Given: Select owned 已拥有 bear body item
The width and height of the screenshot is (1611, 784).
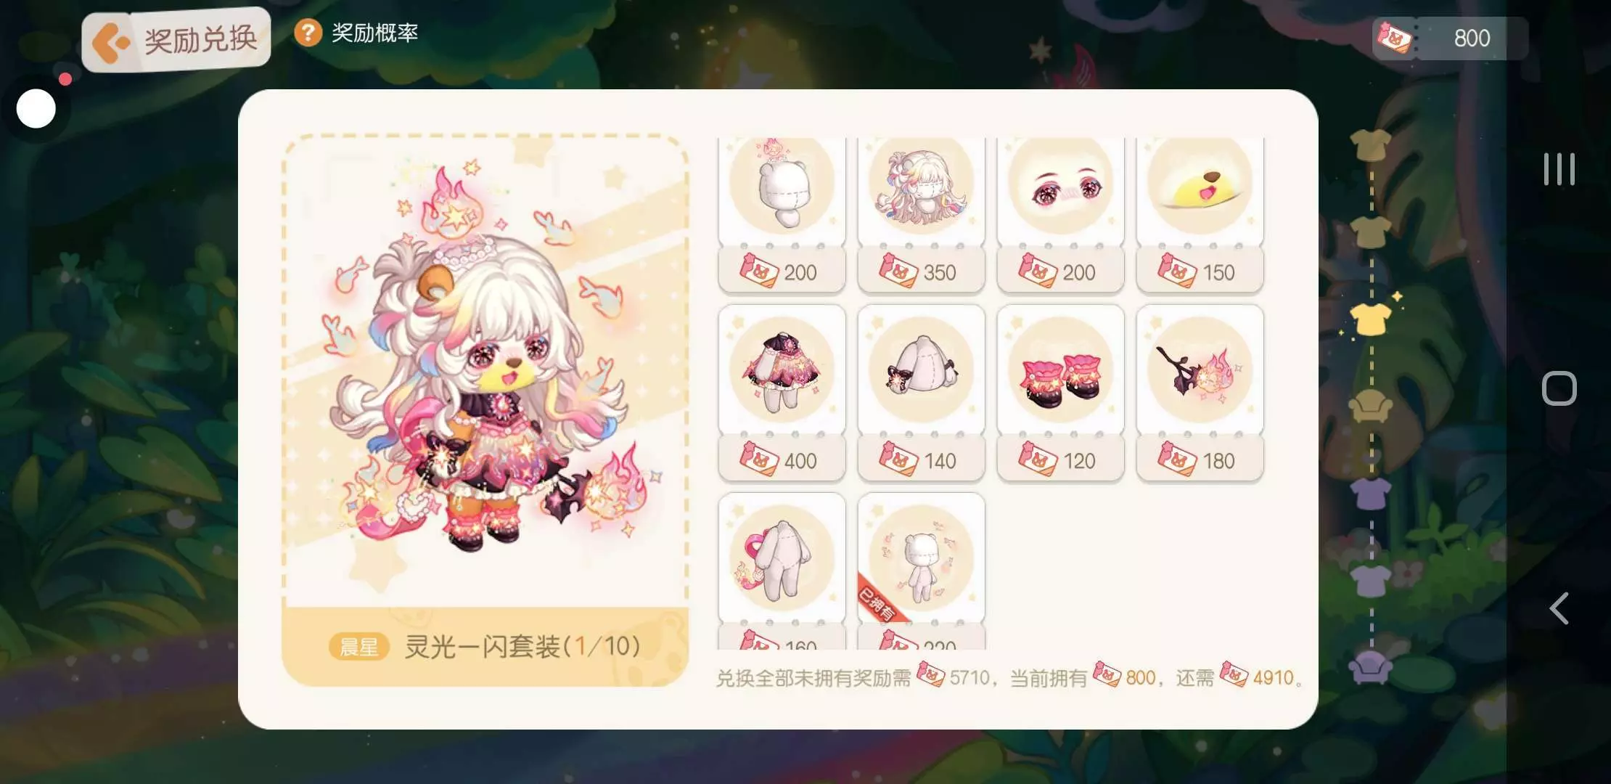Looking at the screenshot, I should coord(921,571).
